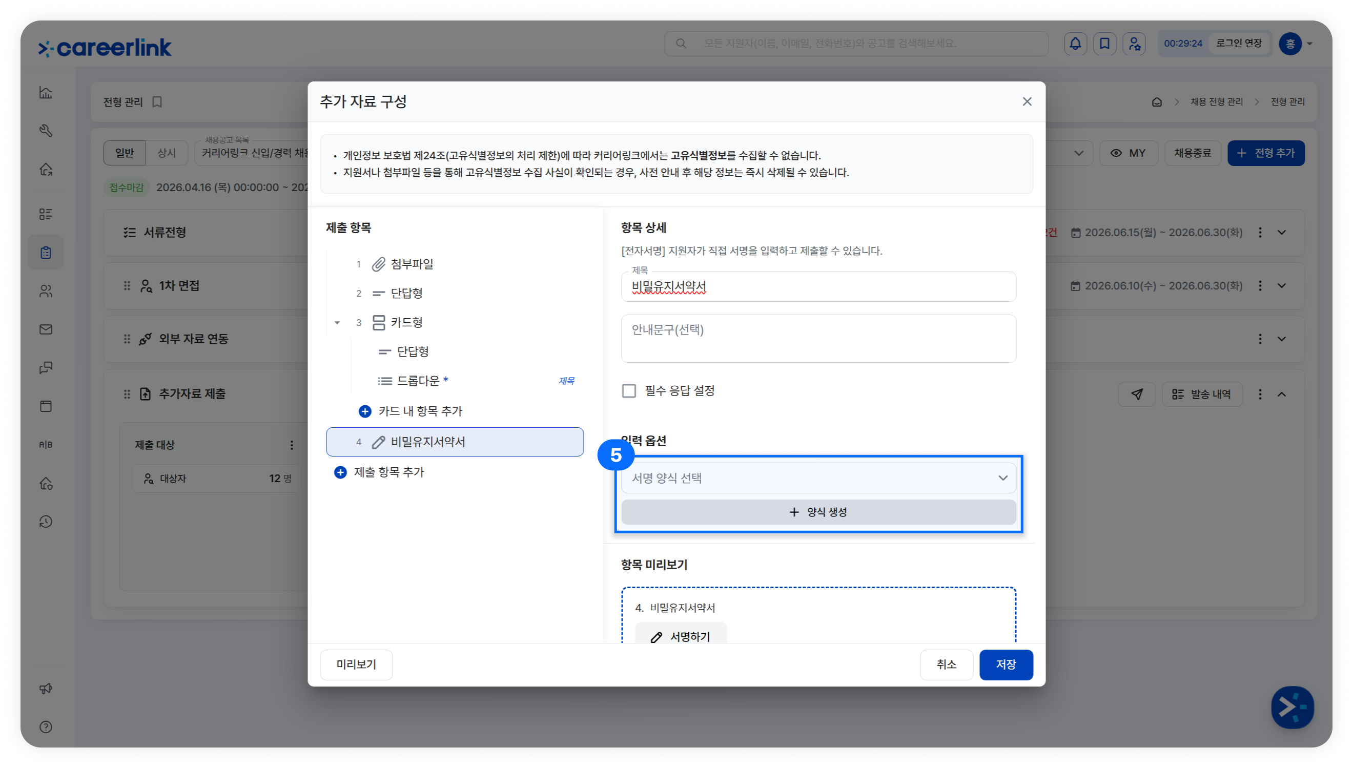Viewport: 1353px width, 768px height.
Task: Open the clipboard stage management sidebar icon
Action: pos(46,253)
